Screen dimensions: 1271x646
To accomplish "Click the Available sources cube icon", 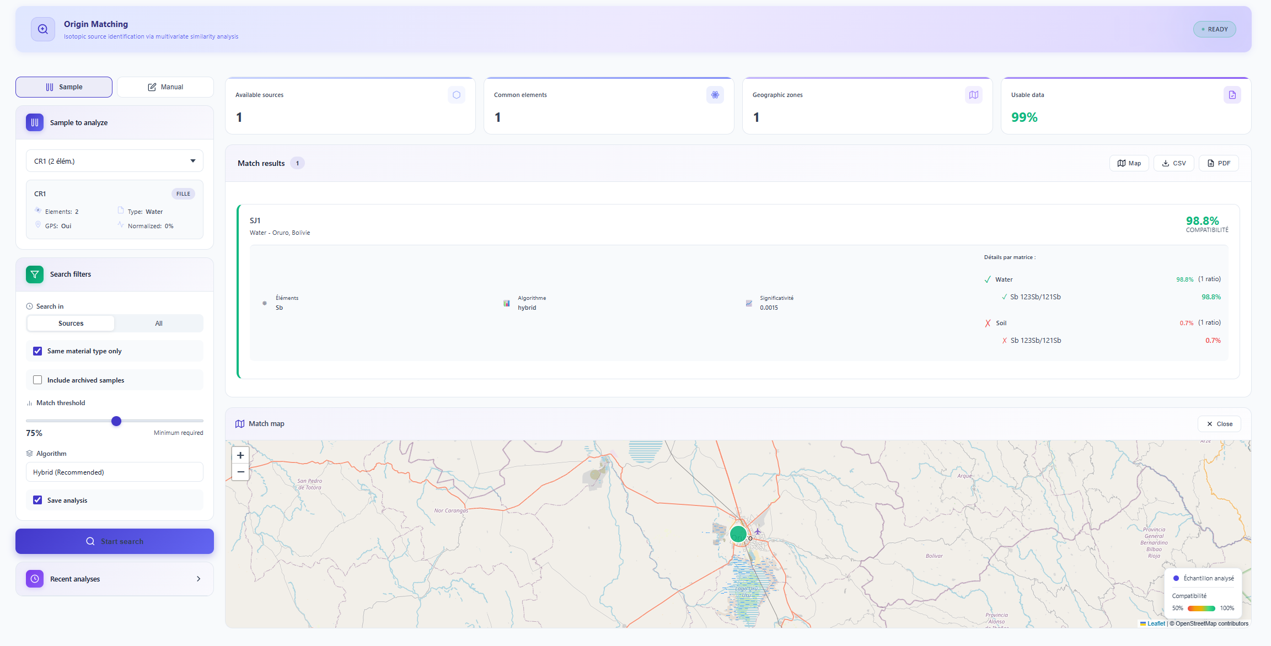I will 456,95.
